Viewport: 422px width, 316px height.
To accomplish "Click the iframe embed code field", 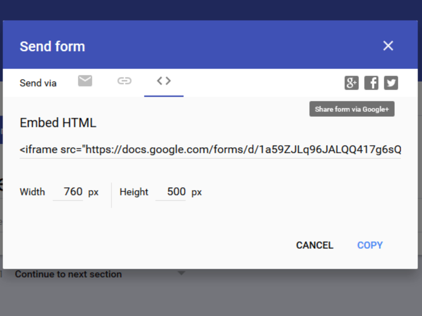I will pos(210,150).
